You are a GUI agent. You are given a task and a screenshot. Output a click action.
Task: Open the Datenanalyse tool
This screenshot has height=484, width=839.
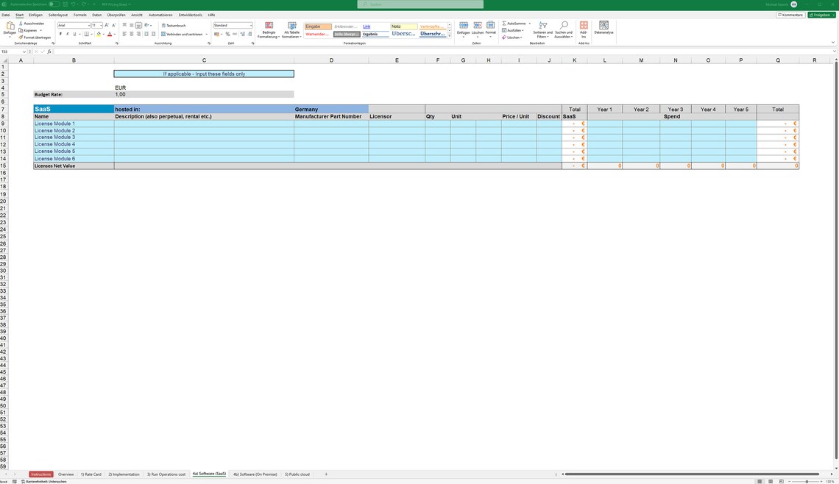tap(604, 29)
